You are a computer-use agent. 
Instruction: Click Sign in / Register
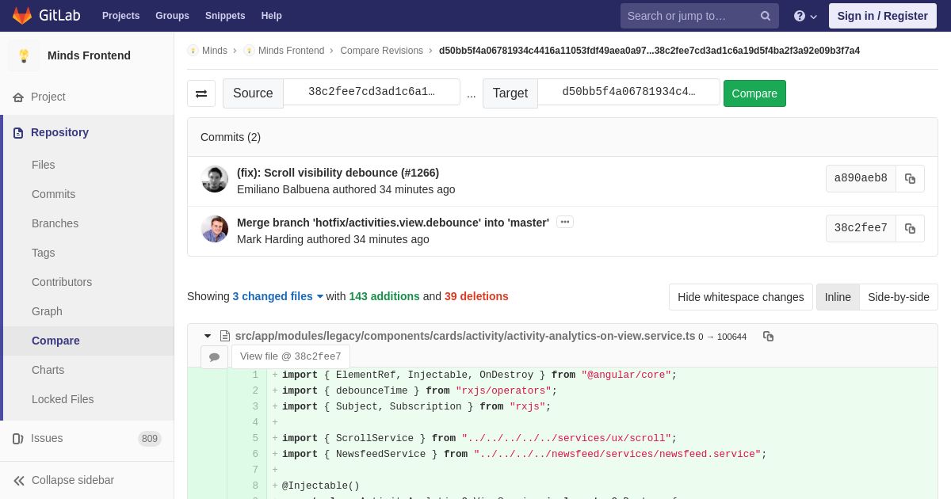pyautogui.click(x=882, y=16)
